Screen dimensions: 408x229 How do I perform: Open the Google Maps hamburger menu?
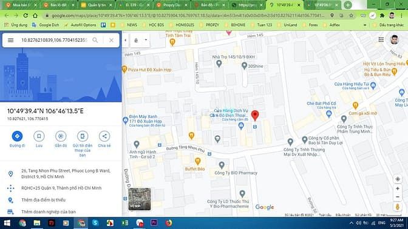(11, 40)
